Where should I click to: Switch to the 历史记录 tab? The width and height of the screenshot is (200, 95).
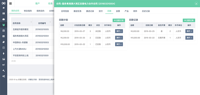146,11
